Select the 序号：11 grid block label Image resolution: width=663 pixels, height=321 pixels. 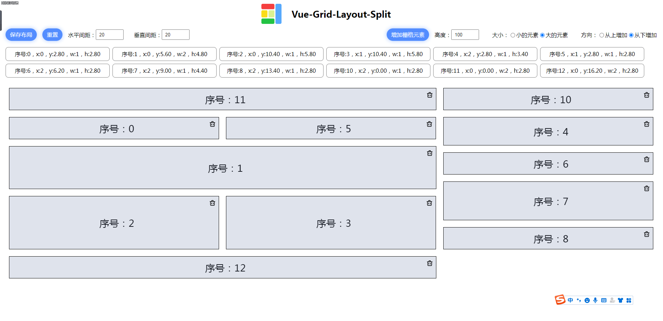click(225, 100)
